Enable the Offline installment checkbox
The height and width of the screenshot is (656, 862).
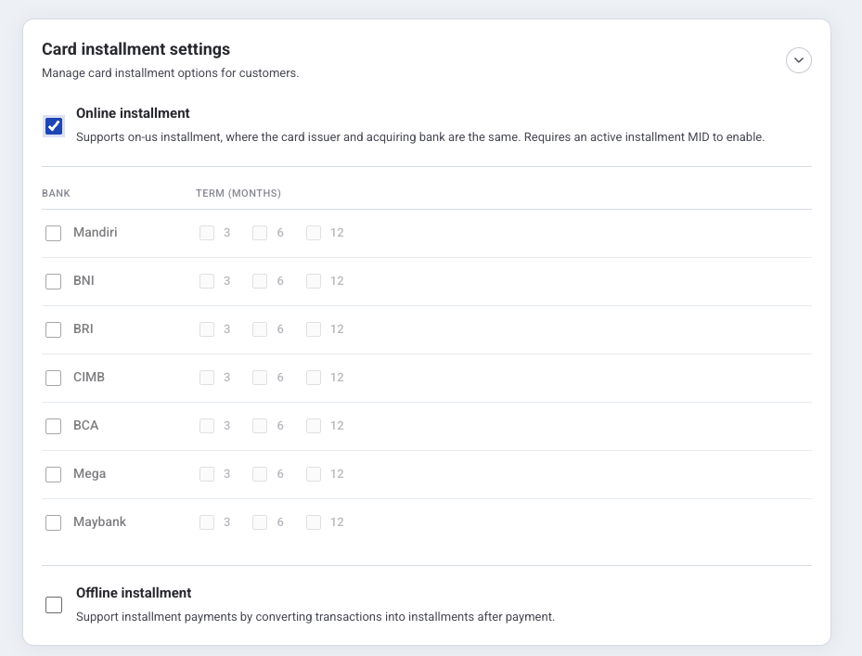(x=54, y=605)
